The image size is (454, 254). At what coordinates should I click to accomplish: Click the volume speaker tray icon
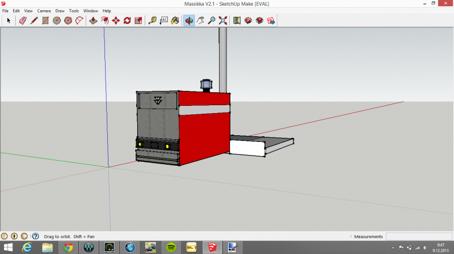[425, 248]
